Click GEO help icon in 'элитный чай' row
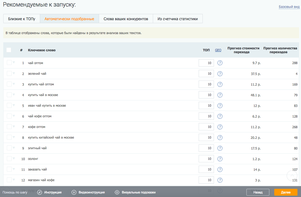Screen dimensions: 301x197 [220, 148]
